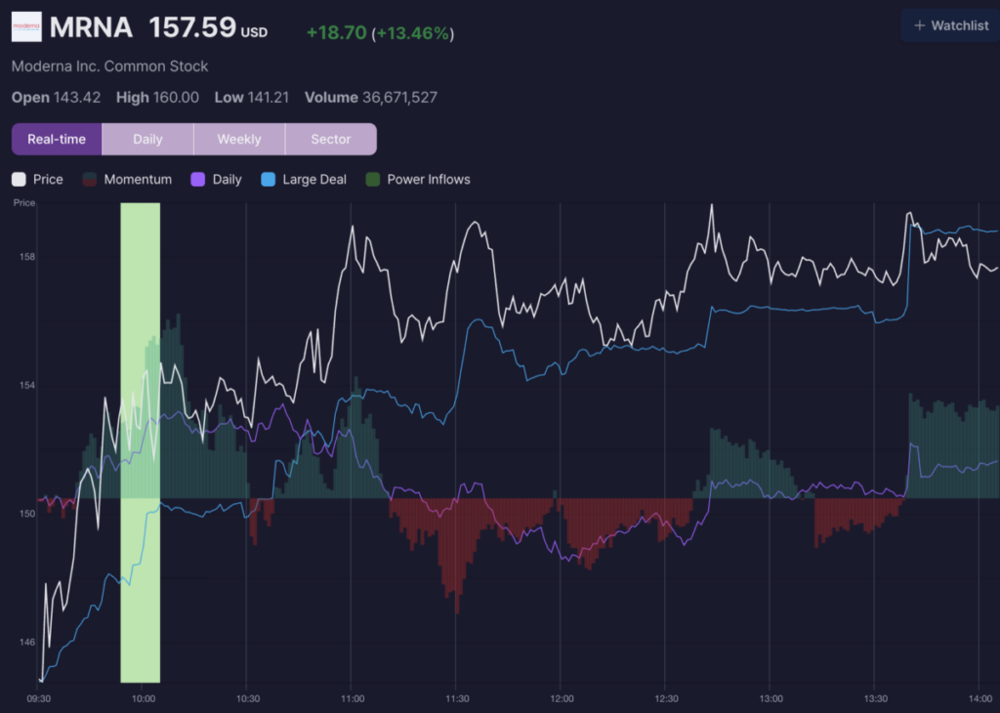
Task: Click the Power Inflows legend label
Action: tap(429, 179)
